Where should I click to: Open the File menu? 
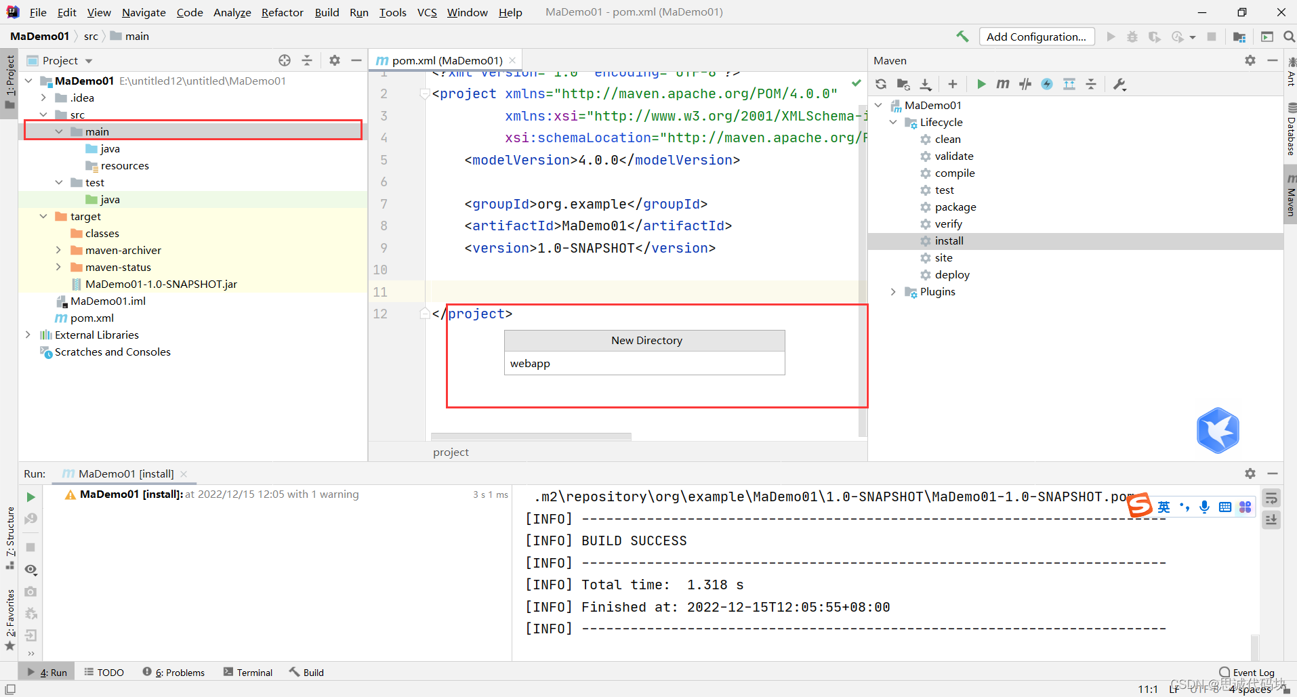(x=38, y=12)
